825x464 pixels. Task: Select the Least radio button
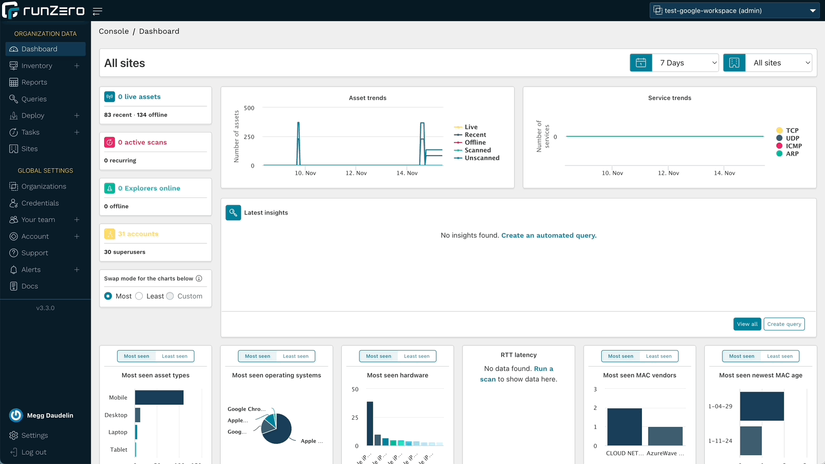click(x=139, y=296)
